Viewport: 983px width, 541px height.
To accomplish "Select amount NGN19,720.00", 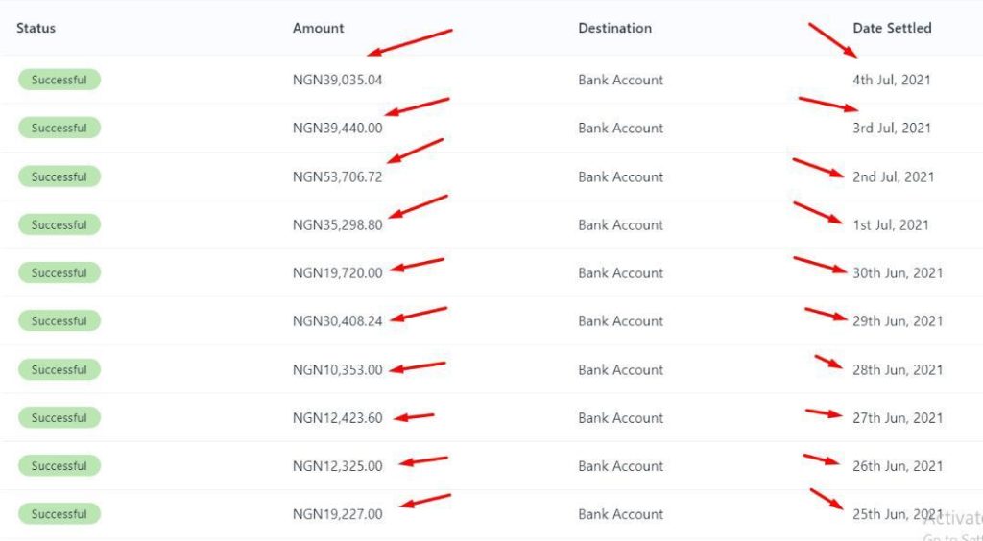I will click(337, 272).
